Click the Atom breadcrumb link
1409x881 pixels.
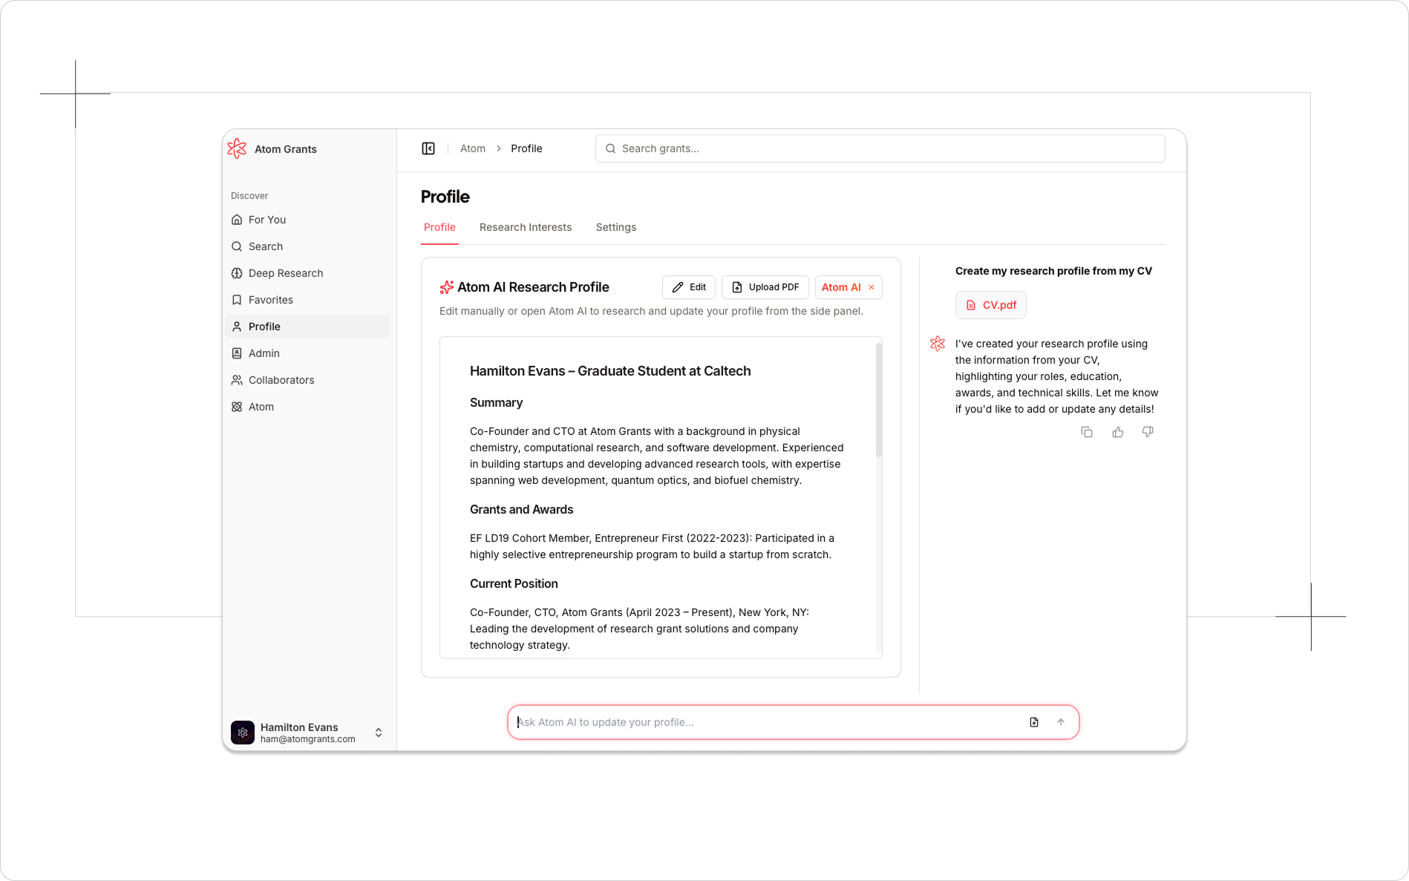point(472,148)
